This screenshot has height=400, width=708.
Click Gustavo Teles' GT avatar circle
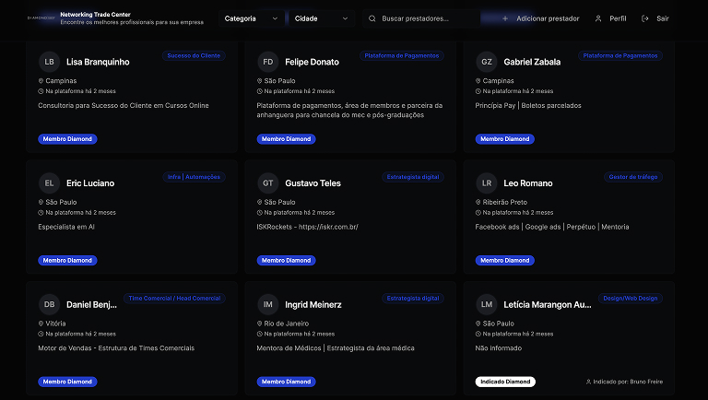point(267,182)
